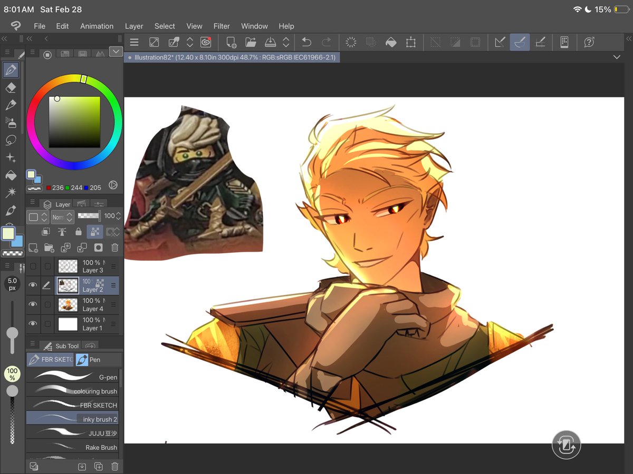The width and height of the screenshot is (633, 474).
Task: Click the Undo icon in the toolbar
Action: pos(306,42)
